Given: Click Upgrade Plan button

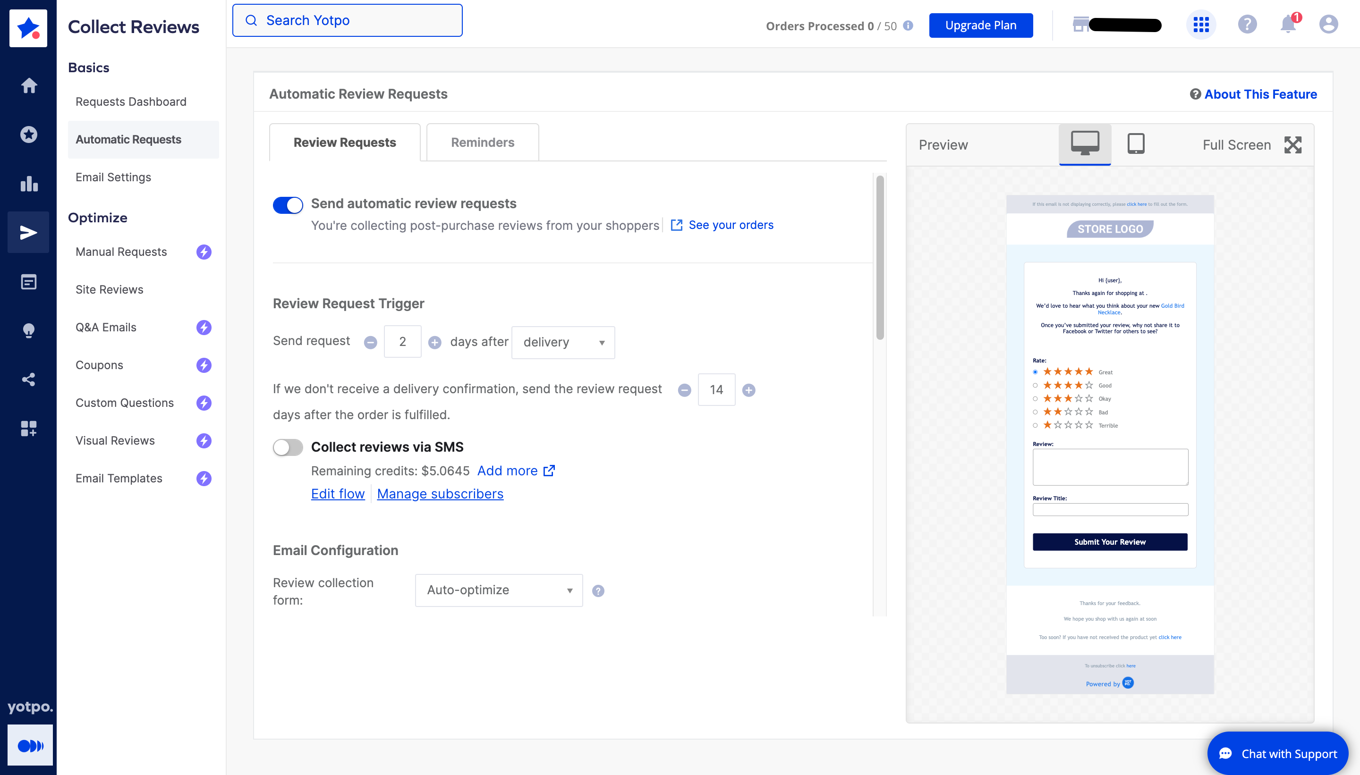Looking at the screenshot, I should point(982,25).
